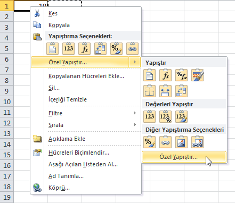Click plain Paste icon under Yapıştır submenu

(149, 75)
